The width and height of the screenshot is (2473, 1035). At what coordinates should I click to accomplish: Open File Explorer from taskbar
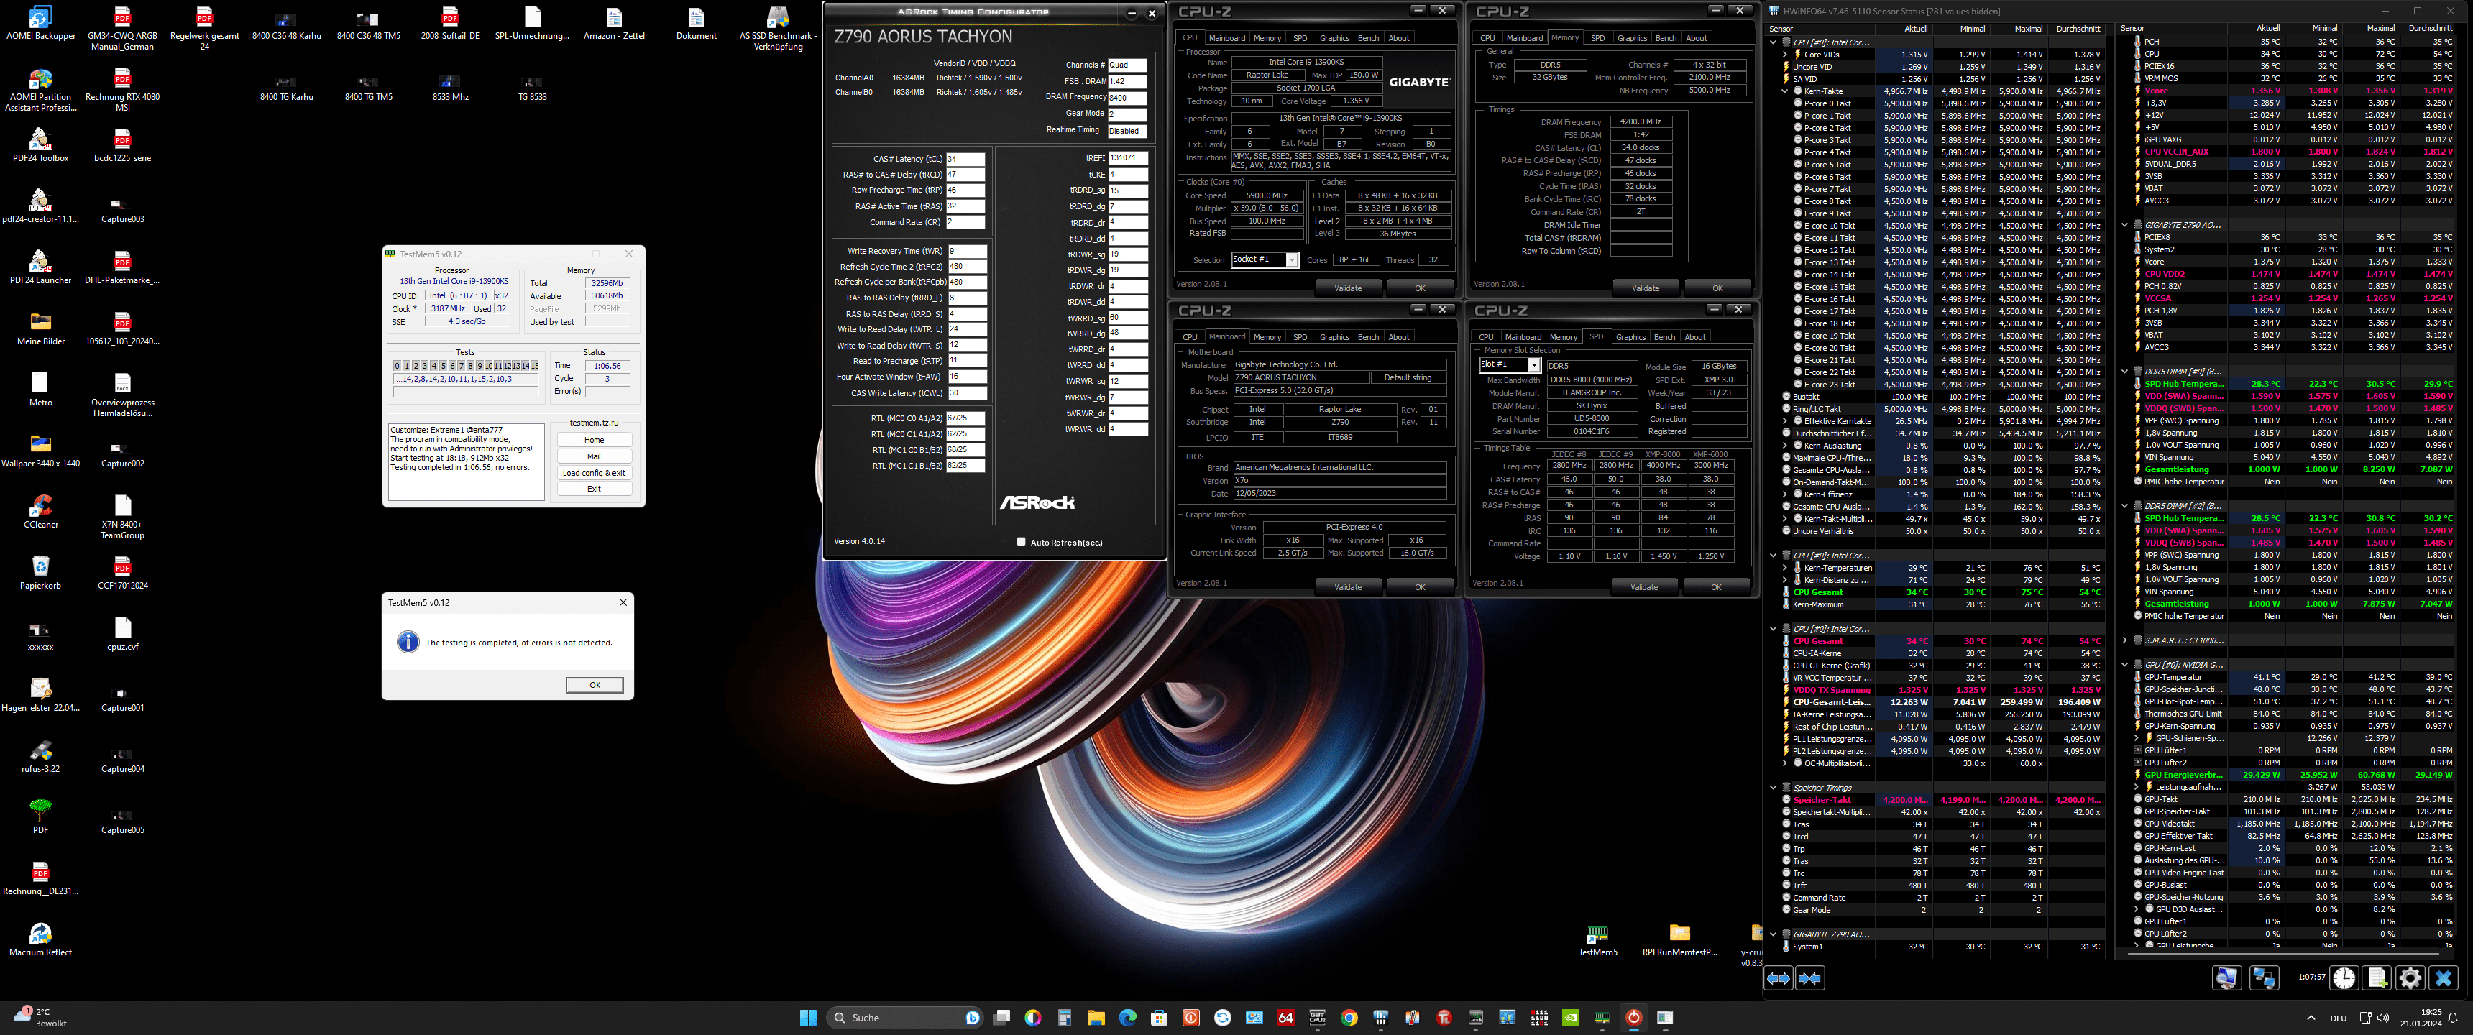point(1096,1018)
